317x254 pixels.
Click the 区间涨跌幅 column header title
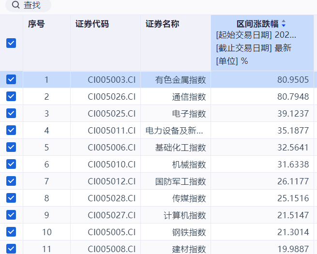coord(257,24)
